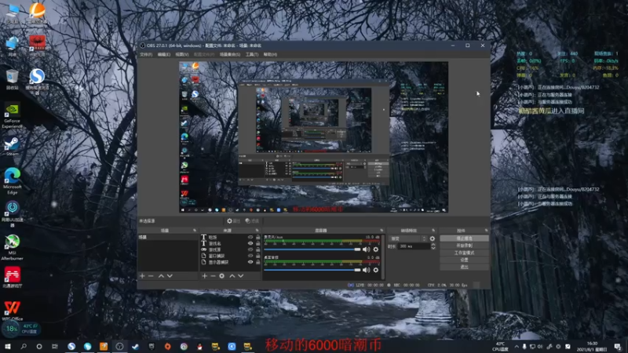The width and height of the screenshot is (628, 353).
Task: Open WPS Office desktop shortcut
Action: tap(12, 311)
